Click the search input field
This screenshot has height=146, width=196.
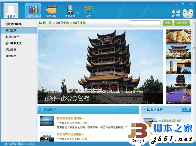click(145, 23)
